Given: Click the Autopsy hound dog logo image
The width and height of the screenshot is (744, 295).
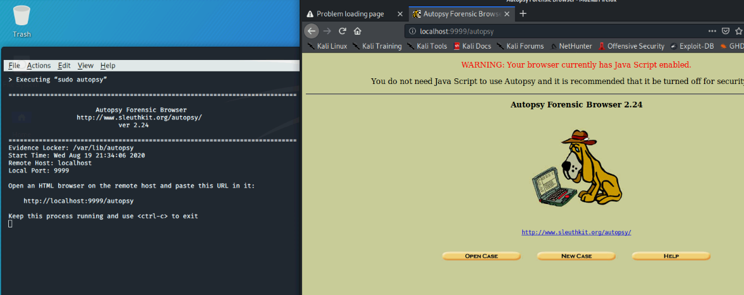Looking at the screenshot, I should tap(576, 167).
